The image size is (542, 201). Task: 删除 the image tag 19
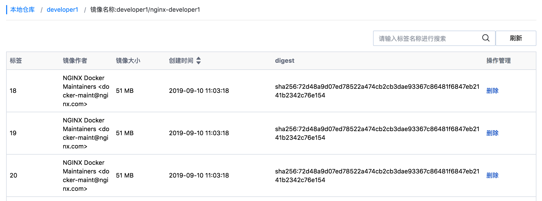pos(492,133)
